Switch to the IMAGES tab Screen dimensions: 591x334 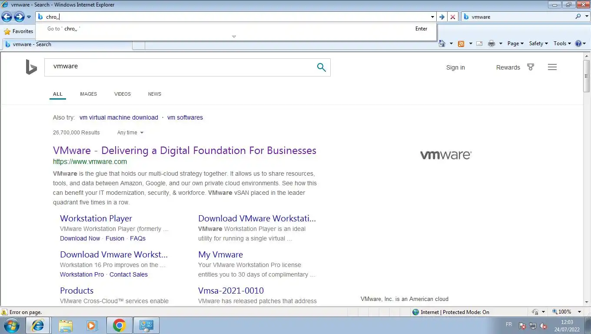point(88,94)
